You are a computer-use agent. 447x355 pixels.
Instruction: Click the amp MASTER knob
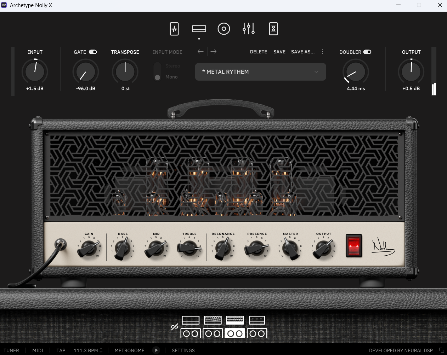290,248
